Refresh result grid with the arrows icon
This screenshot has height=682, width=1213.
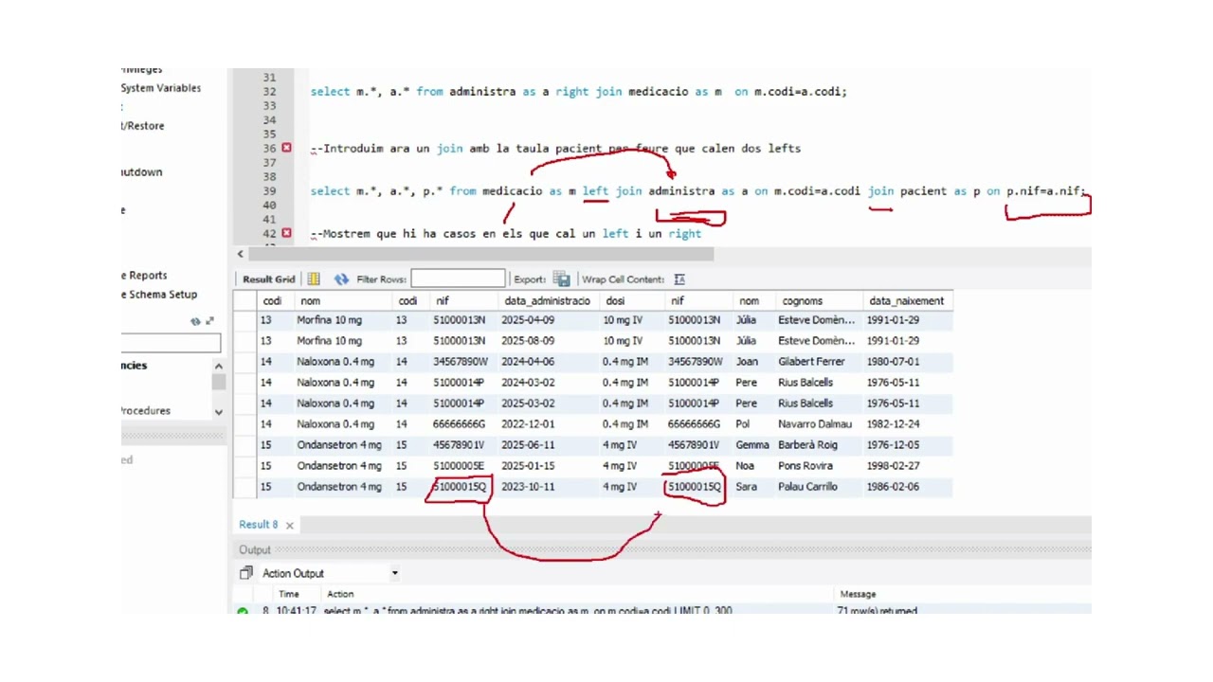point(341,279)
